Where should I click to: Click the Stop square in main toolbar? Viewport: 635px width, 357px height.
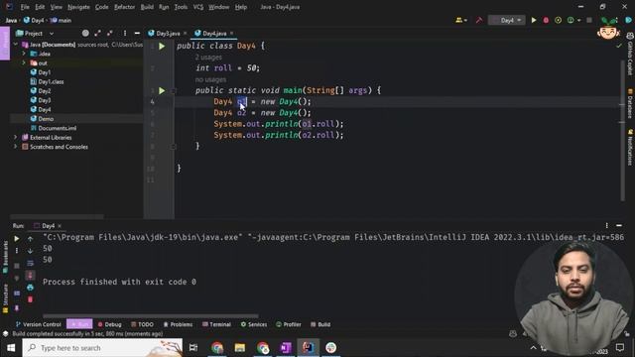pos(589,20)
